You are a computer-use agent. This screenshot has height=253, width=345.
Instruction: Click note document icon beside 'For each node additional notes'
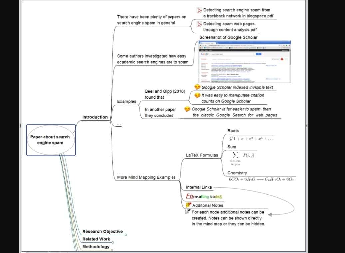[188, 212]
